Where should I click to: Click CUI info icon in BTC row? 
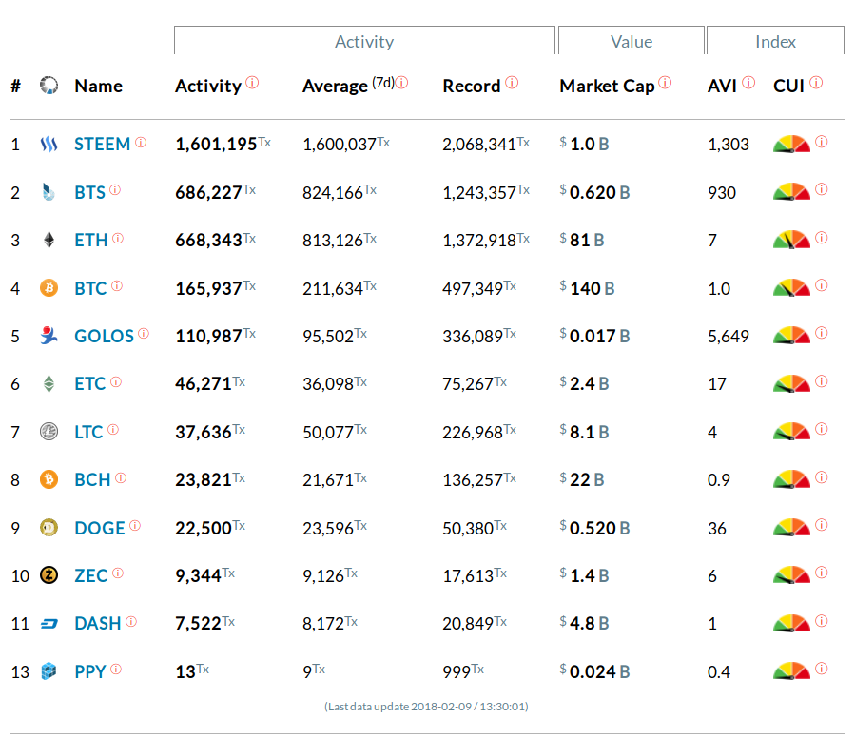tap(821, 285)
